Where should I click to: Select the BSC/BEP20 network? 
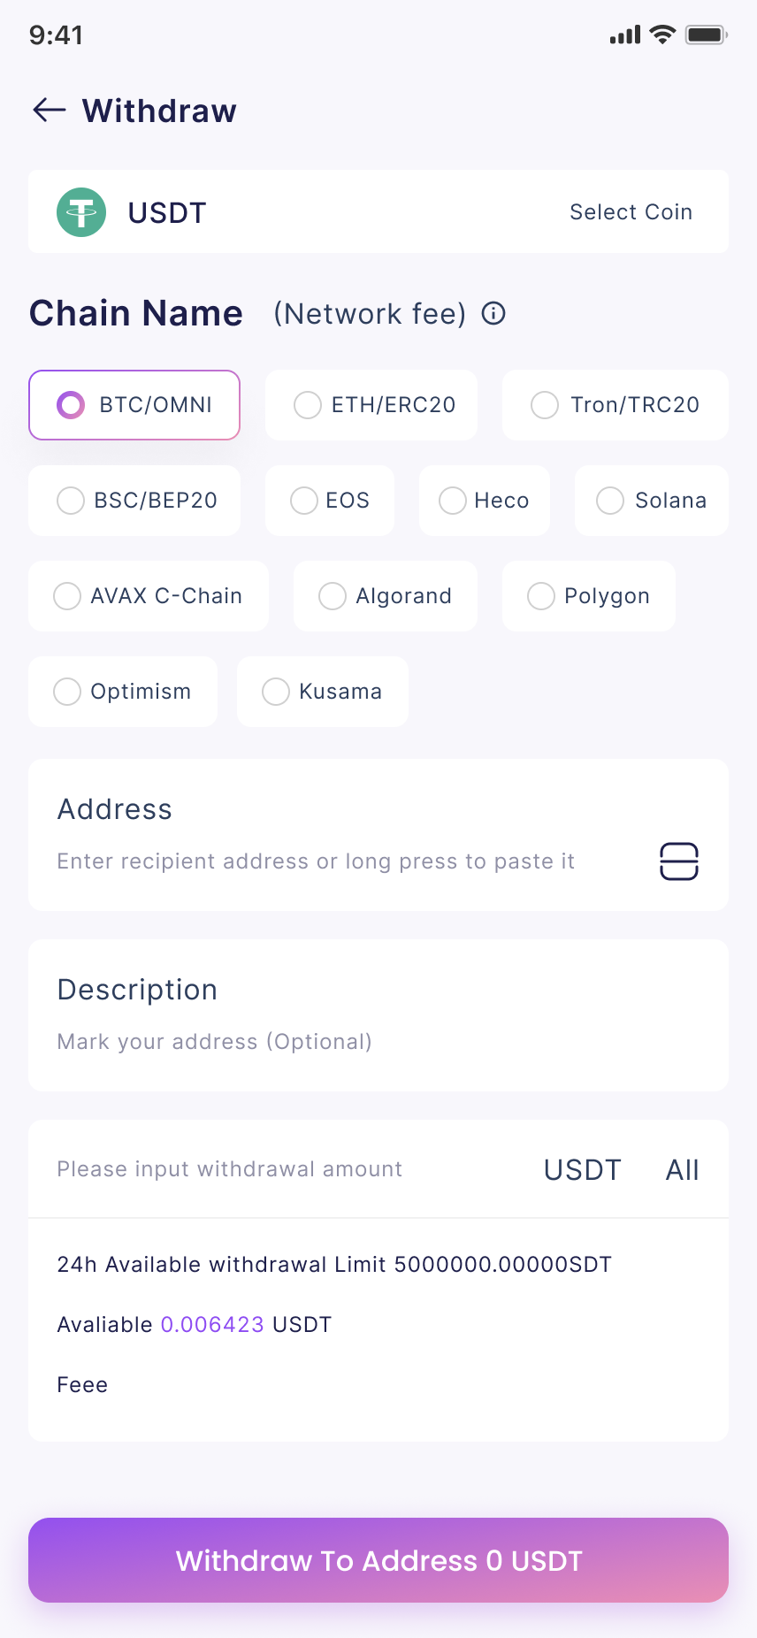tap(134, 501)
